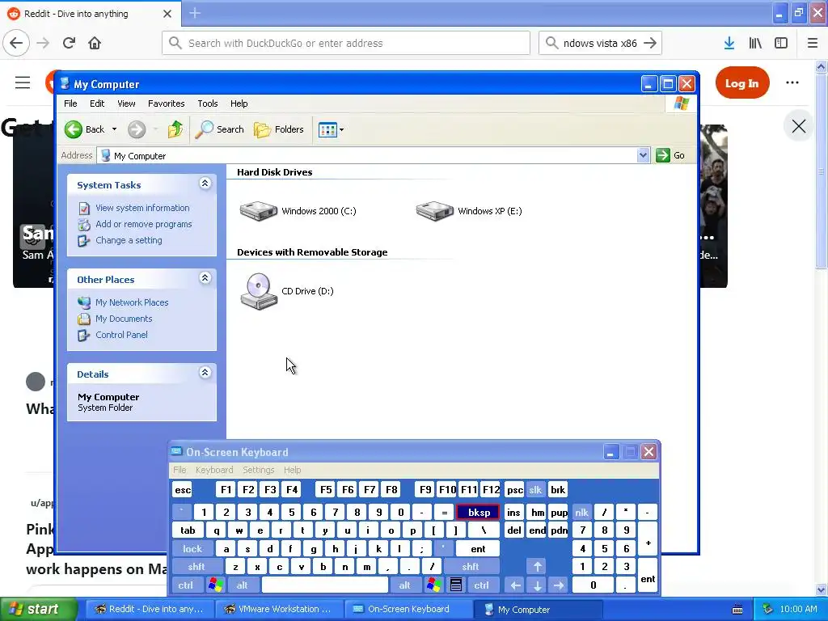828x621 pixels.
Task: Collapse the Other Places panel
Action: pyautogui.click(x=205, y=278)
